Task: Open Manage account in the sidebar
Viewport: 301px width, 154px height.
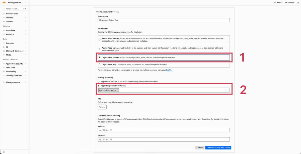Action: (13, 82)
